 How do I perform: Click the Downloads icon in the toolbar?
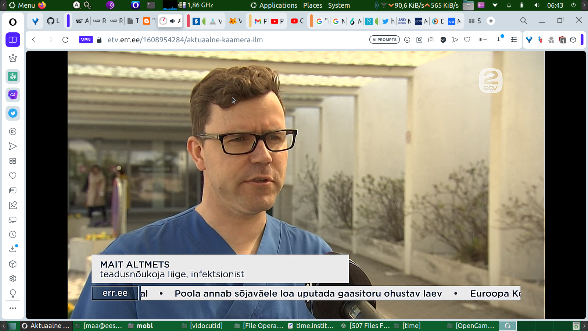pos(499,40)
